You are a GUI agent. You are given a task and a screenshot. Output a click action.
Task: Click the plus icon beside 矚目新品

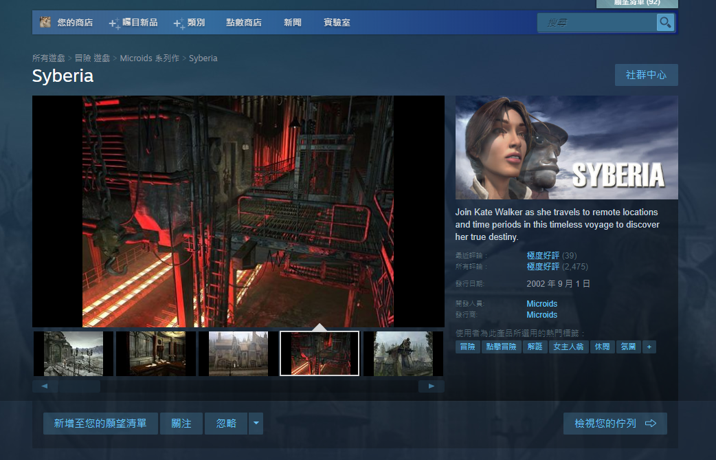[x=114, y=23]
